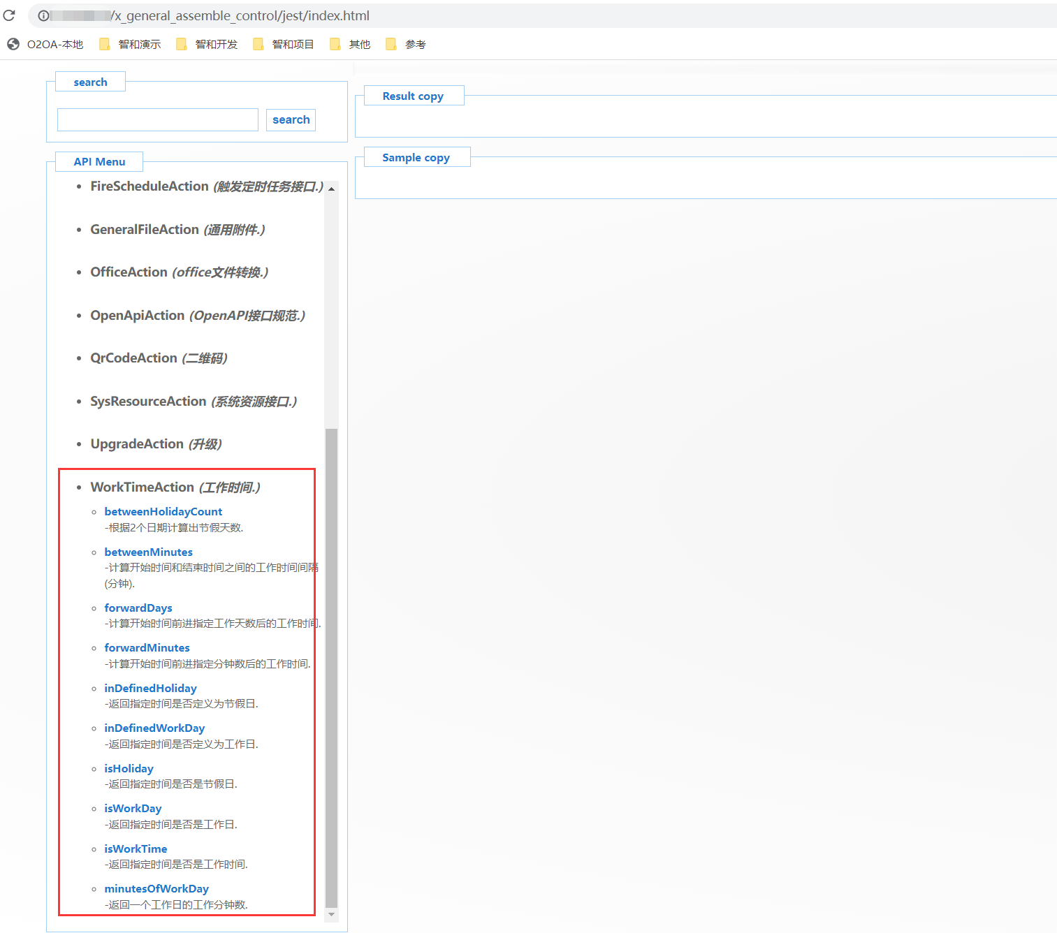
Task: Expand UpgradeAction in API menu
Action: coord(156,444)
